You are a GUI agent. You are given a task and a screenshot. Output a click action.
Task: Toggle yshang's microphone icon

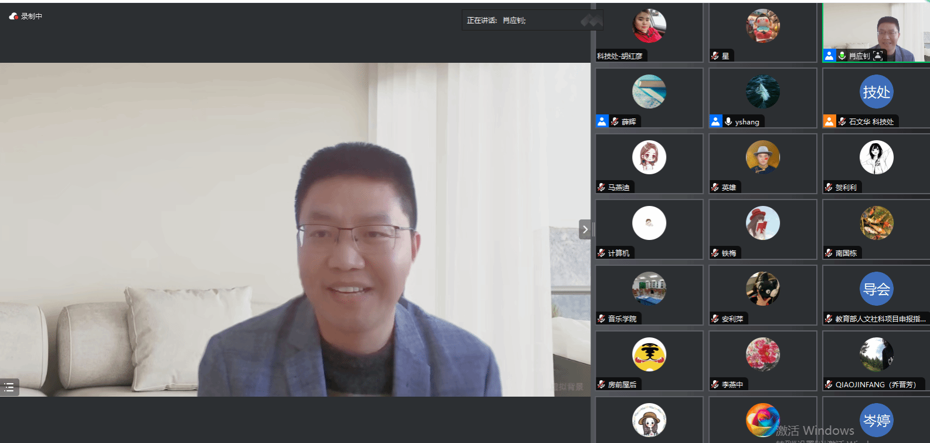728,121
